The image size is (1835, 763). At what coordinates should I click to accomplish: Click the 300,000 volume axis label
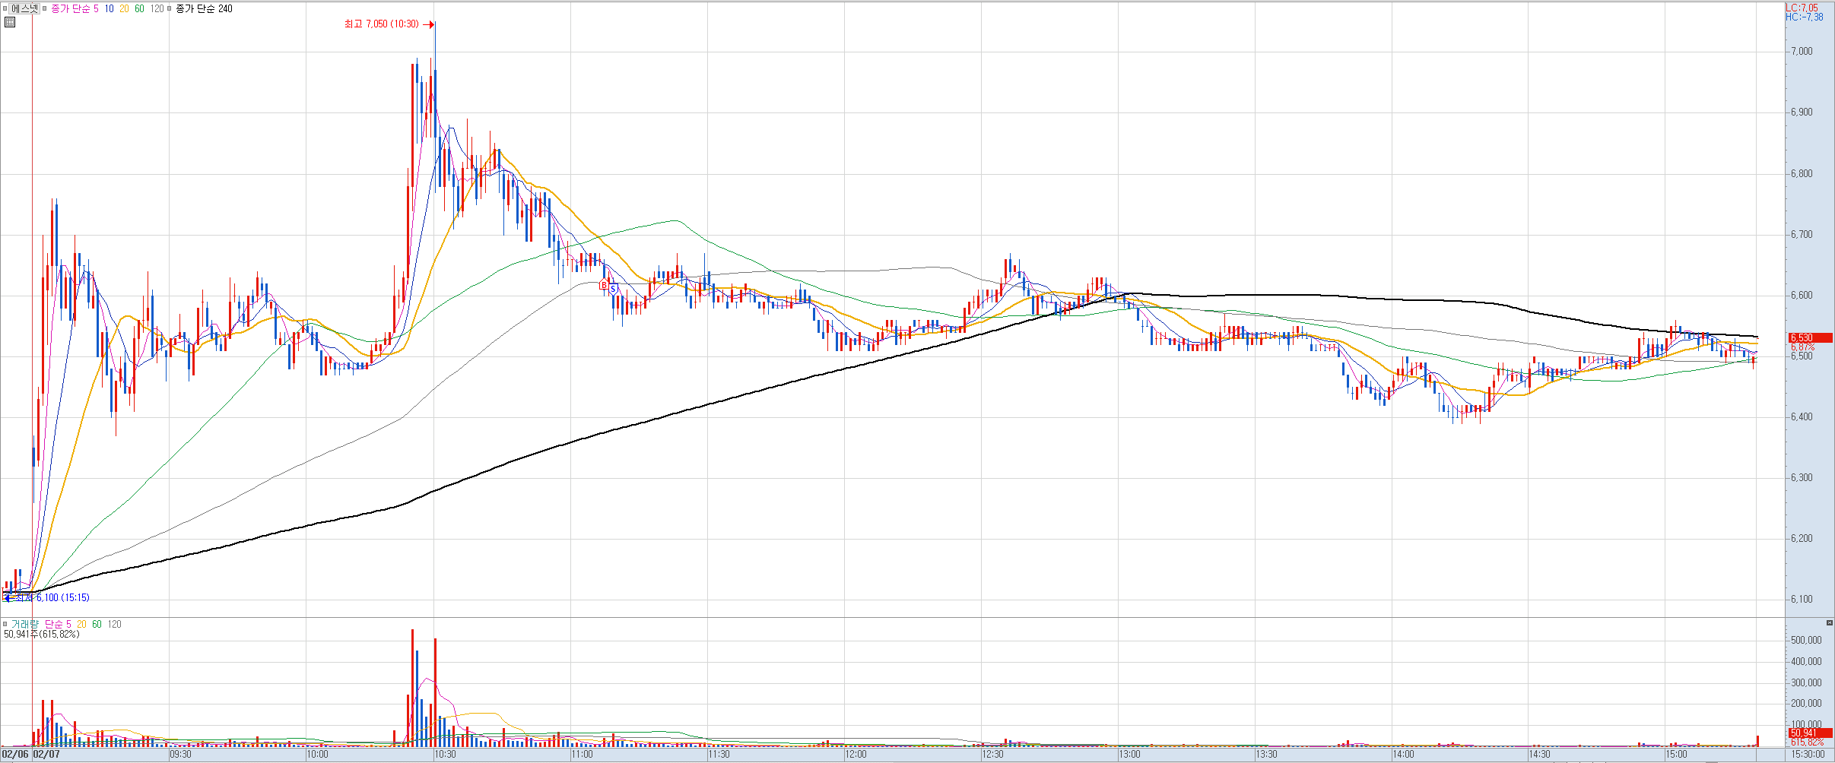tap(1805, 682)
